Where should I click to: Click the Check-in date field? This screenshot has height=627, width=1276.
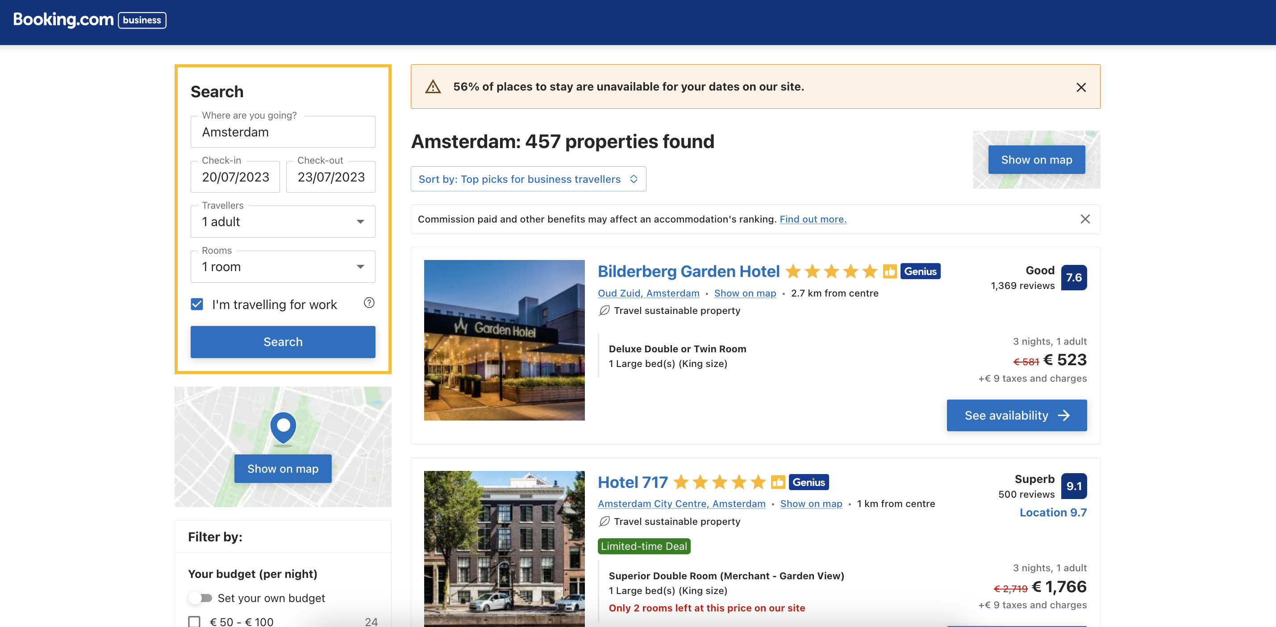tap(235, 177)
